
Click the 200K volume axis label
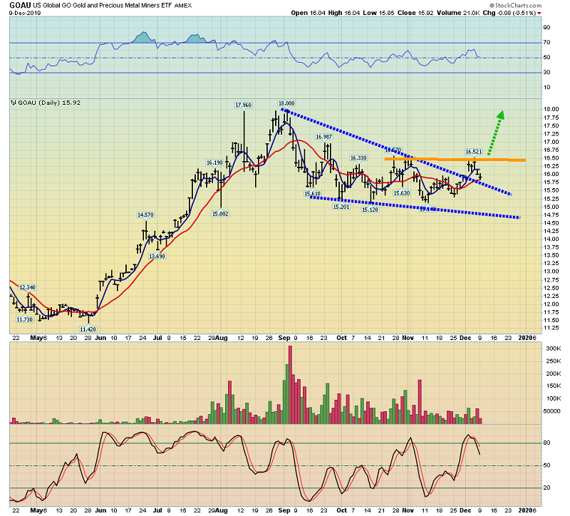point(554,373)
